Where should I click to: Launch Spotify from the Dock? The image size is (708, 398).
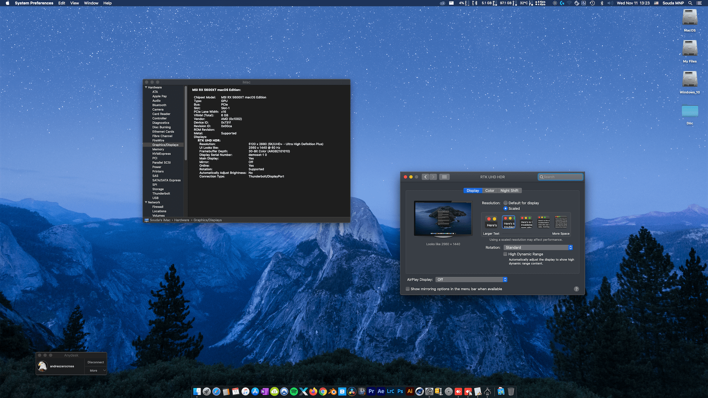point(294,391)
